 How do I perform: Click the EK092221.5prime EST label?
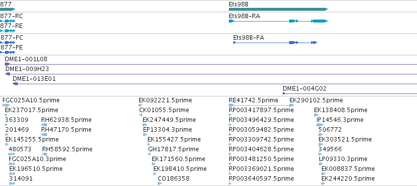point(165,100)
